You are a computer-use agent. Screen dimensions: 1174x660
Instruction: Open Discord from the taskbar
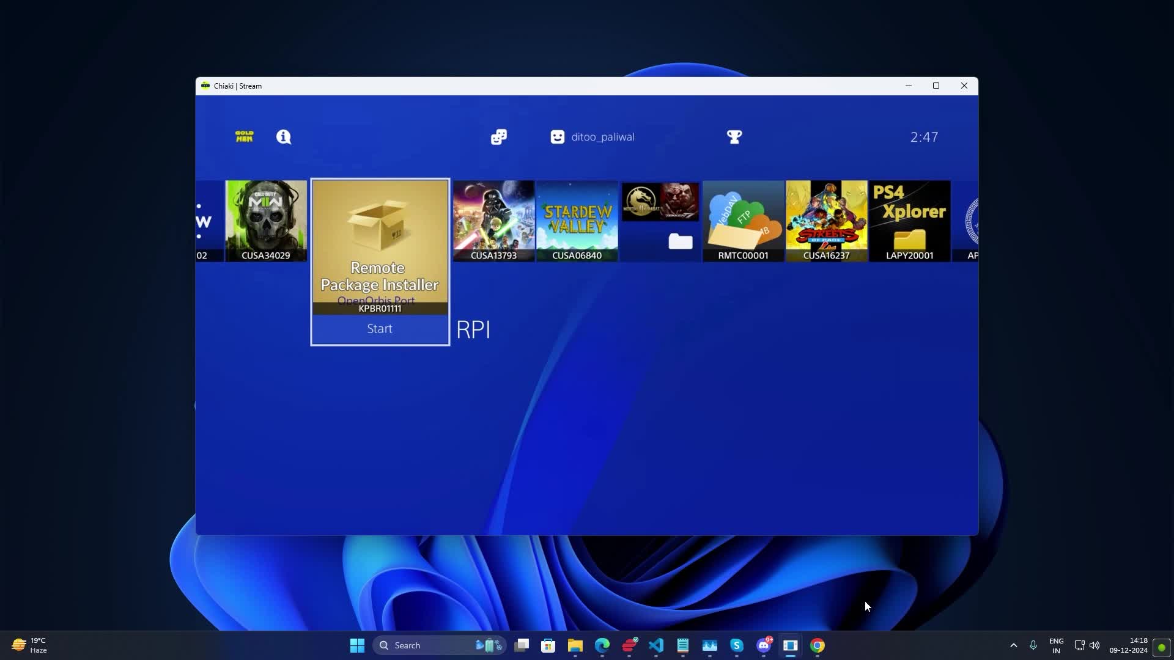click(764, 645)
